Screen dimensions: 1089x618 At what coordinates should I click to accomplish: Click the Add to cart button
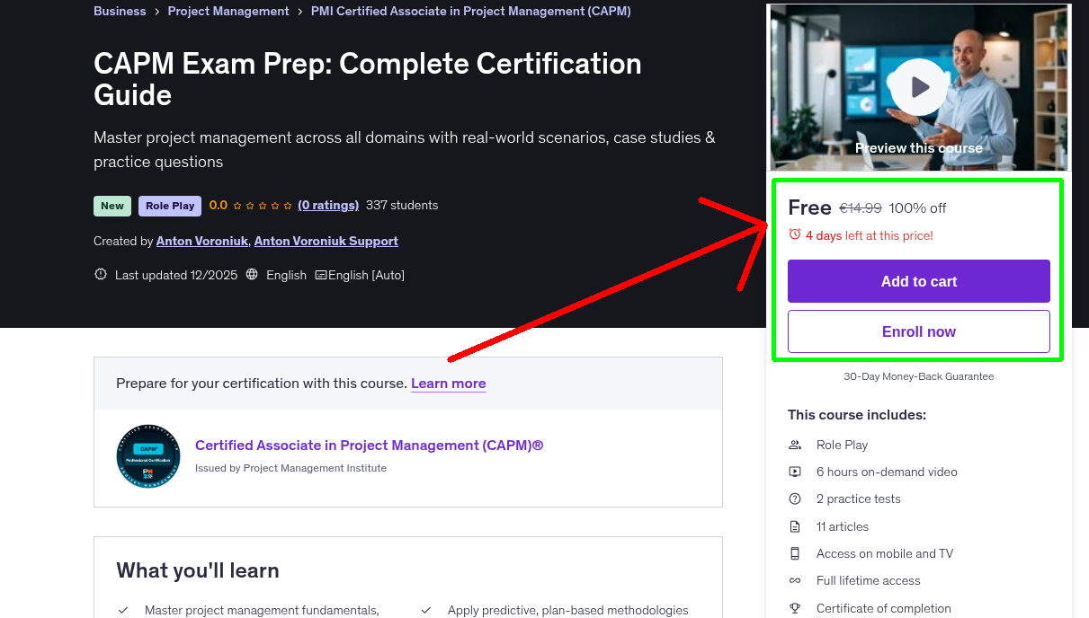point(918,281)
